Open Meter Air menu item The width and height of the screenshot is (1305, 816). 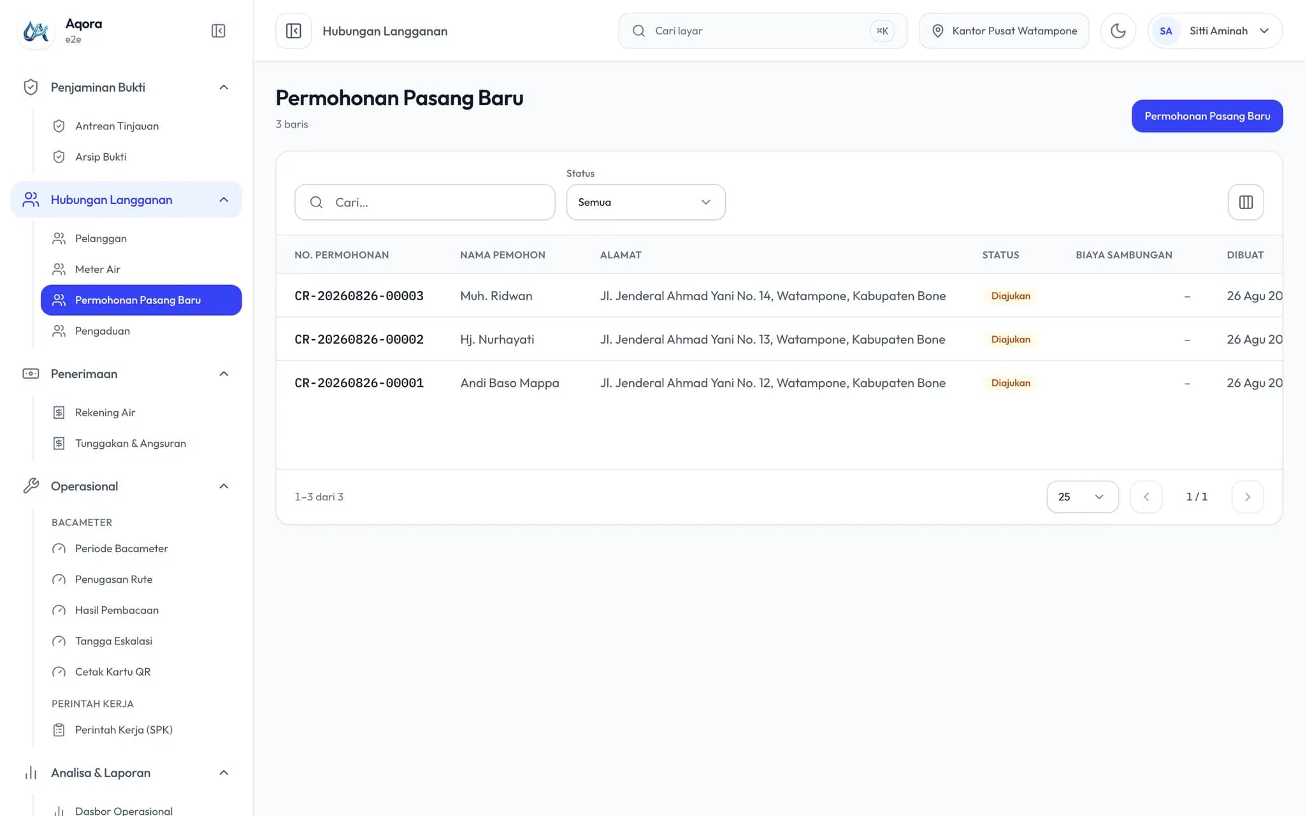click(141, 269)
